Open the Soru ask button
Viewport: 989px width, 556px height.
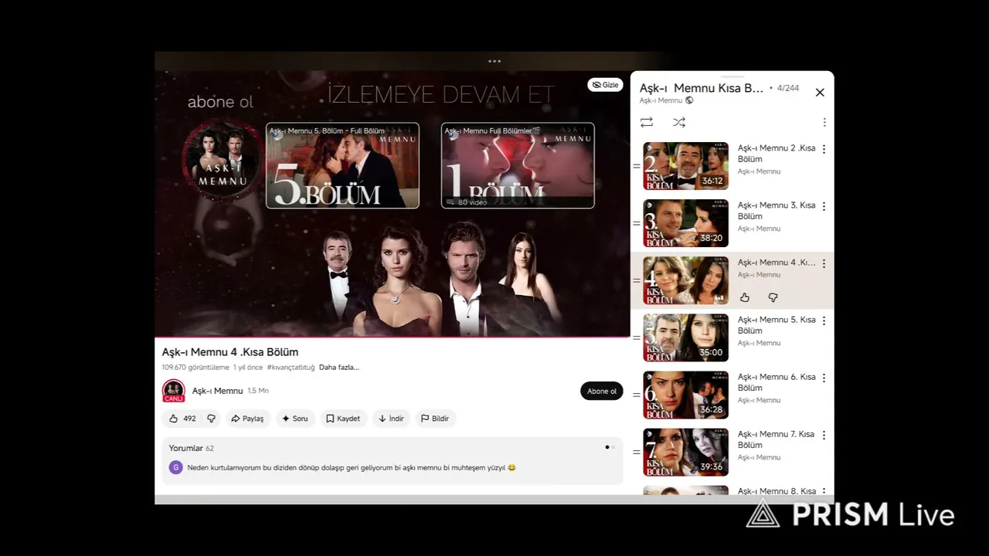pyautogui.click(x=295, y=419)
